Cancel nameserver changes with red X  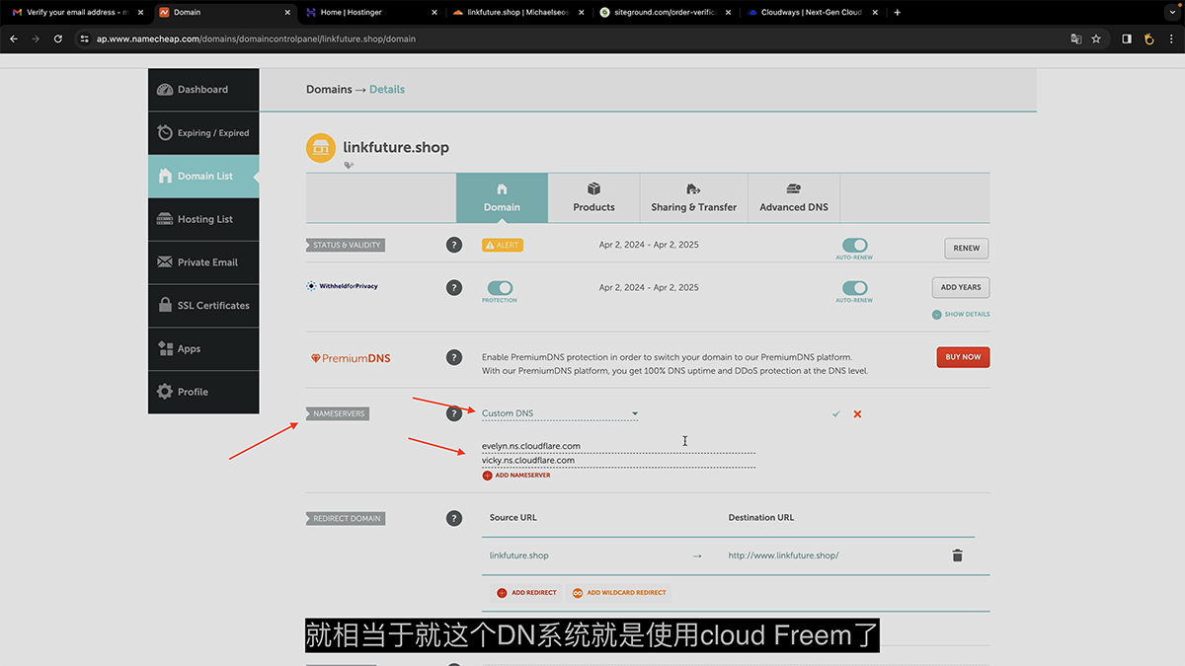857,414
